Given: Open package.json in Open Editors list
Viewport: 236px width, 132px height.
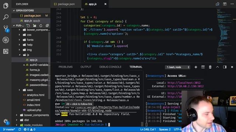Looking at the screenshot, I should [31, 15].
